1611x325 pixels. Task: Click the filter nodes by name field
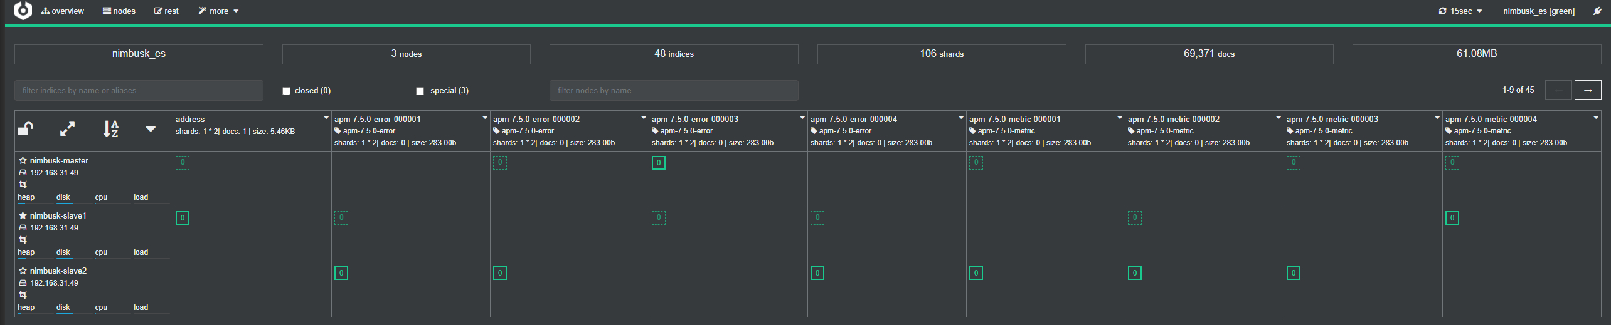pyautogui.click(x=673, y=91)
